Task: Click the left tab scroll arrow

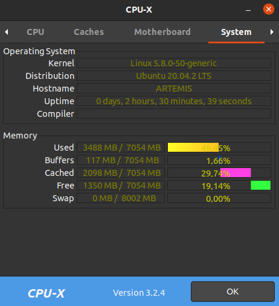Action: tap(7, 32)
